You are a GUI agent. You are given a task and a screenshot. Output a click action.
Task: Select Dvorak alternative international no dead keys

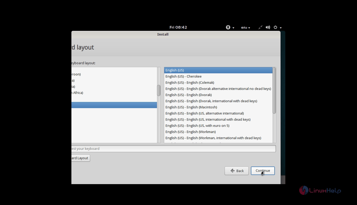218,89
